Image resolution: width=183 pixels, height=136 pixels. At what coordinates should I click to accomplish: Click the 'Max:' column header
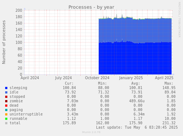pyautogui.click(x=169, y=84)
